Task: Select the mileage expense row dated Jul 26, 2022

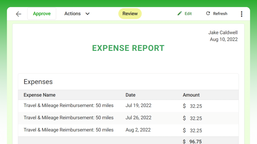Action: 128,118
